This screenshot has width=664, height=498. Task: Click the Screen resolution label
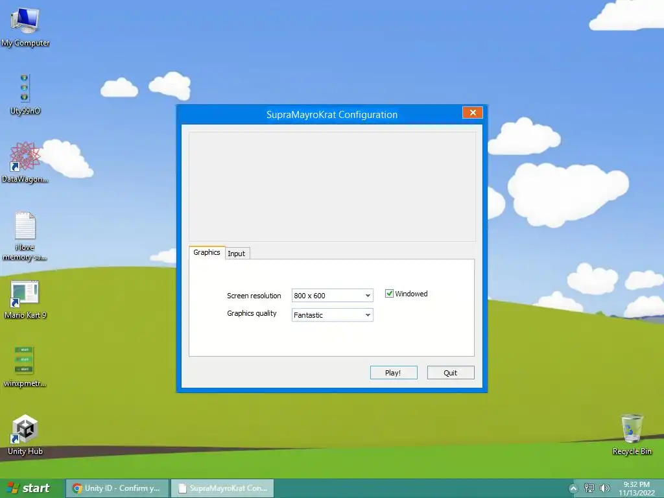pyautogui.click(x=254, y=296)
